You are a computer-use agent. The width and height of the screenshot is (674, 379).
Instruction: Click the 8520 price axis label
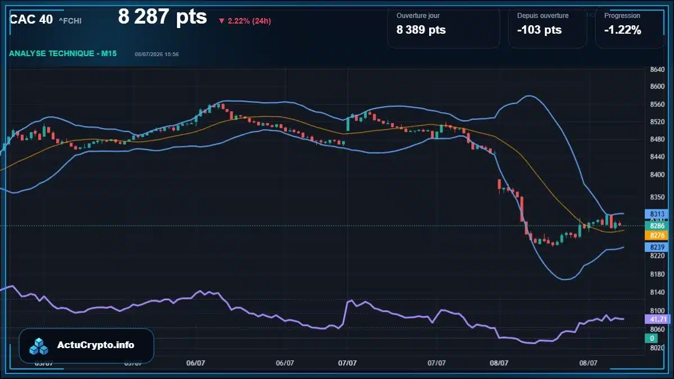pos(657,122)
